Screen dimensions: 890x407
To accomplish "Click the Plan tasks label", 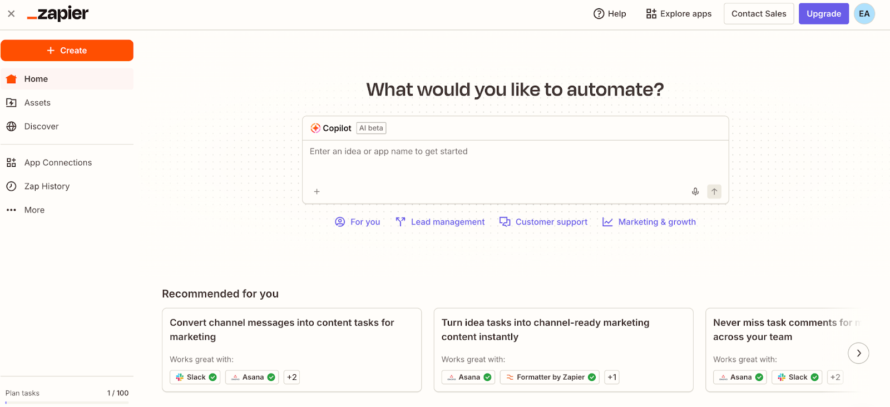I will 22,393.
